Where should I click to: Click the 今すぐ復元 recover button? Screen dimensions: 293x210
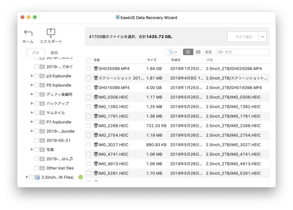click(x=243, y=37)
